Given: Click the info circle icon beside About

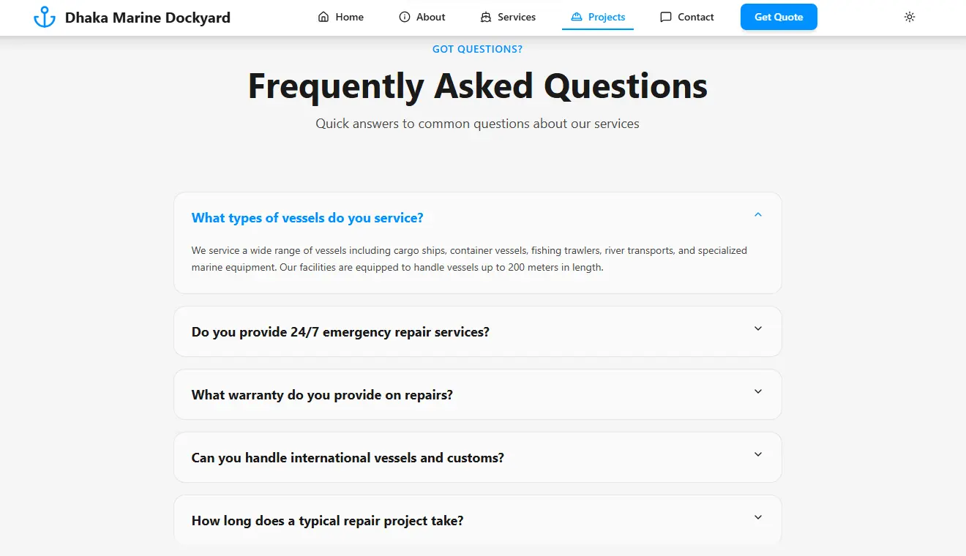Looking at the screenshot, I should click(405, 17).
